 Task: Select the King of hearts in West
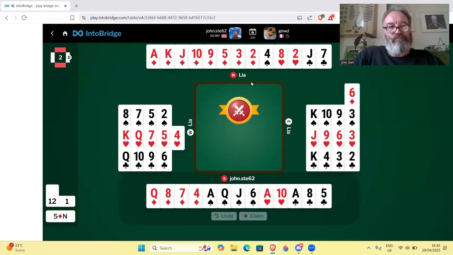tap(126, 138)
